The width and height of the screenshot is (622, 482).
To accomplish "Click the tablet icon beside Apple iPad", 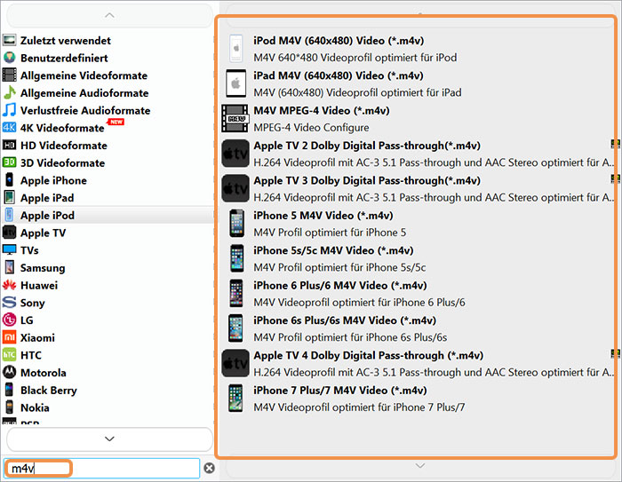I will [x=10, y=197].
